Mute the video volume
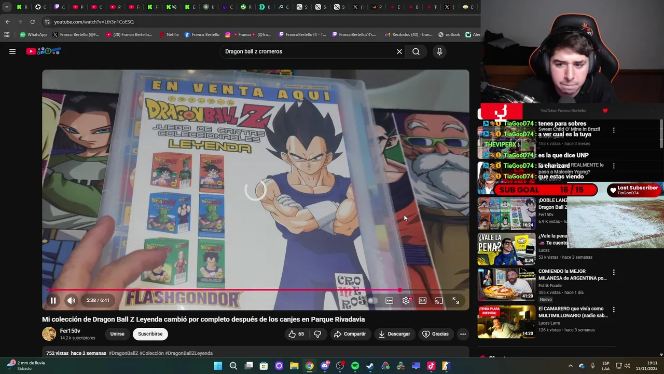Screen dimensions: 664x374 click(71, 300)
